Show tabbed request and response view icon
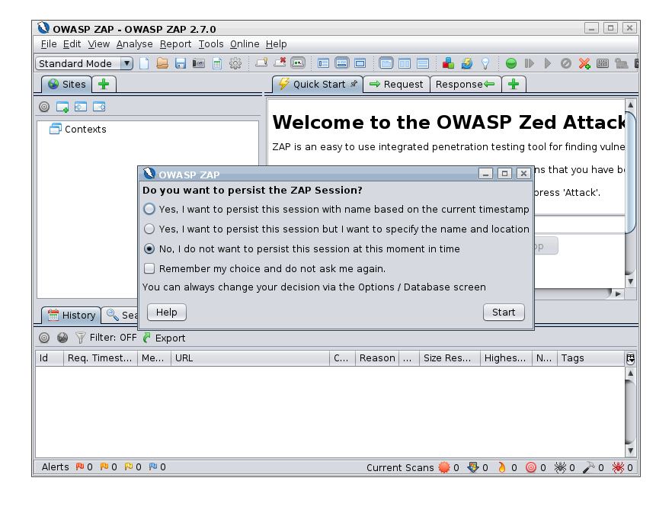Image resolution: width=672 pixels, height=513 pixels. click(x=386, y=63)
